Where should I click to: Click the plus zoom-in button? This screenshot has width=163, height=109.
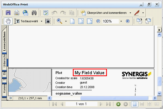[x=128, y=21]
